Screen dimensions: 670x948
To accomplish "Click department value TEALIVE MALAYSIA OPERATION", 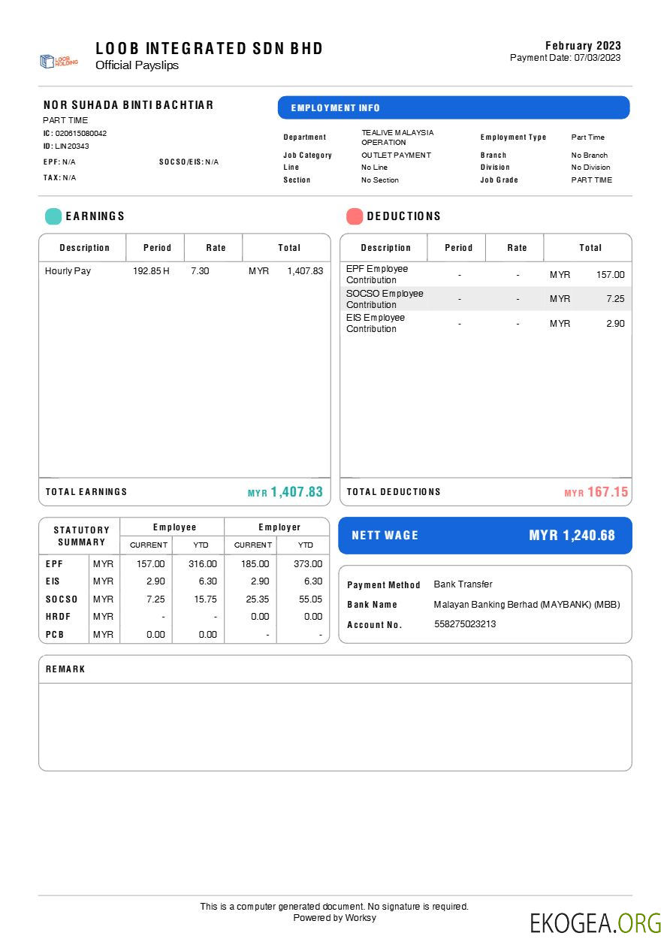I will coord(397,137).
